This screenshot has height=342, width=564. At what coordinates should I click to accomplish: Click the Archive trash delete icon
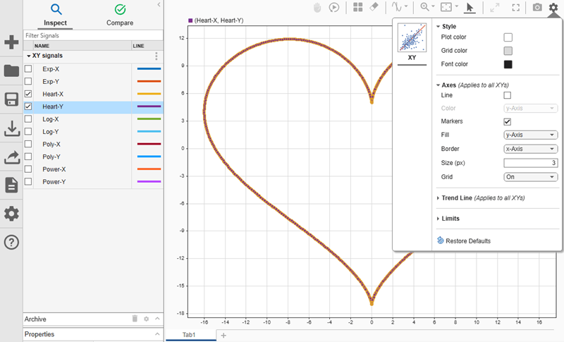135,319
